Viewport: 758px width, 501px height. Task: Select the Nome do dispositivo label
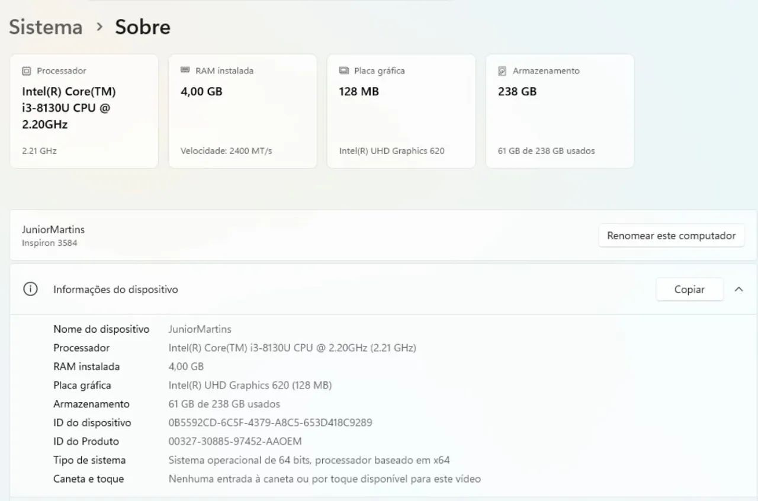[x=101, y=329]
